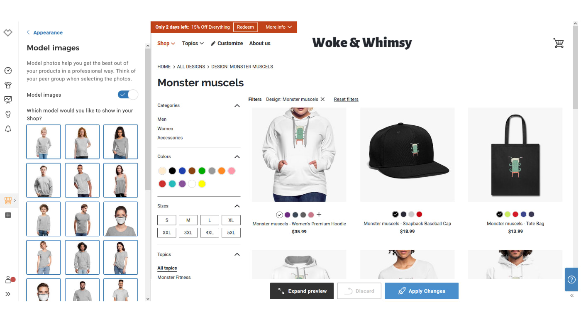Click the account user icon with red badge
Viewport: 581px width, 332px height.
(x=9, y=280)
